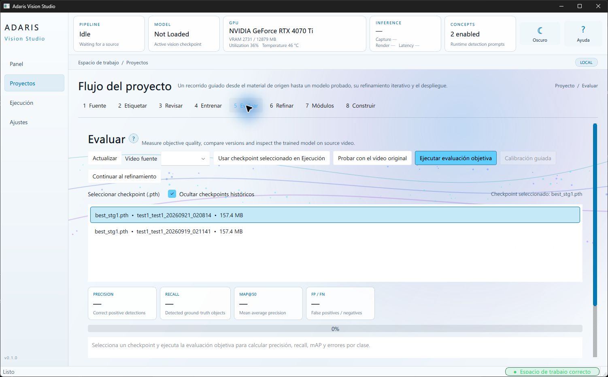The width and height of the screenshot is (608, 377).
Task: Select checkpoint test1_test1_20260919_021141
Action: (x=335, y=231)
